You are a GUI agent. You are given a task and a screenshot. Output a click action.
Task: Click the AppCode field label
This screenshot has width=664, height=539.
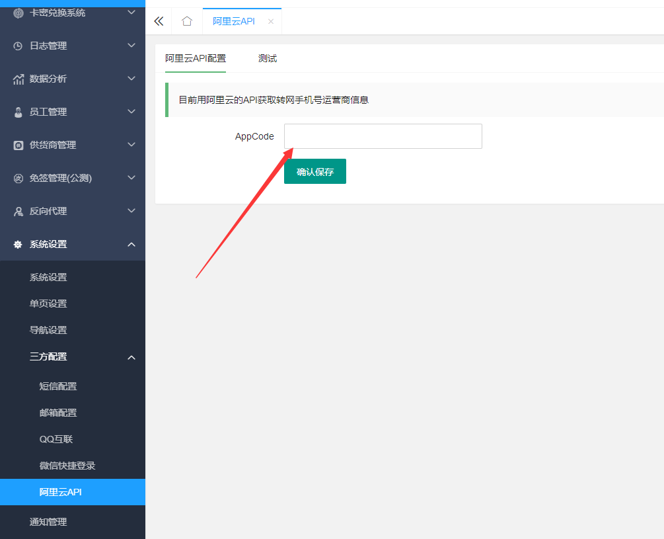click(254, 136)
